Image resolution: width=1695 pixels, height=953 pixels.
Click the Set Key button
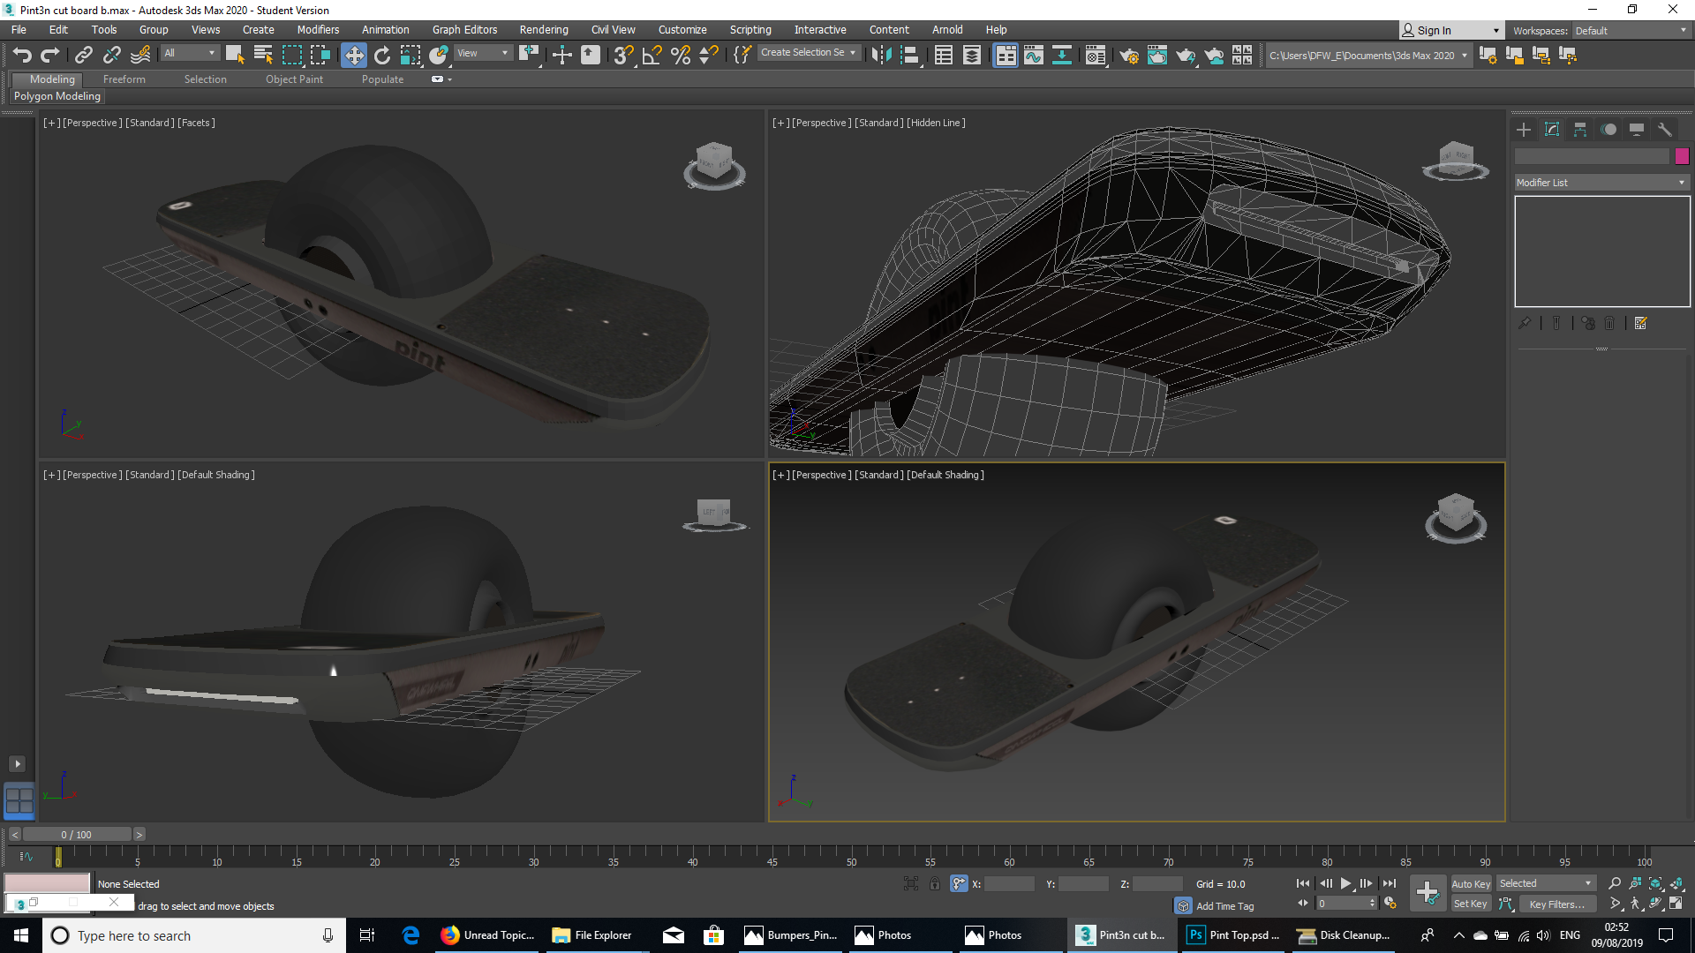coord(1470,904)
